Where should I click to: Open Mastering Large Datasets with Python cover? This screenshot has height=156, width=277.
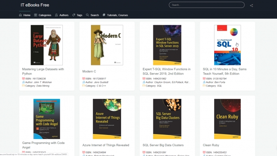pyautogui.click(x=47, y=45)
